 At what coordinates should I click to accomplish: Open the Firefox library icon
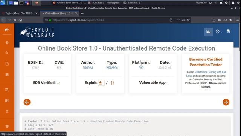[x=220, y=20]
